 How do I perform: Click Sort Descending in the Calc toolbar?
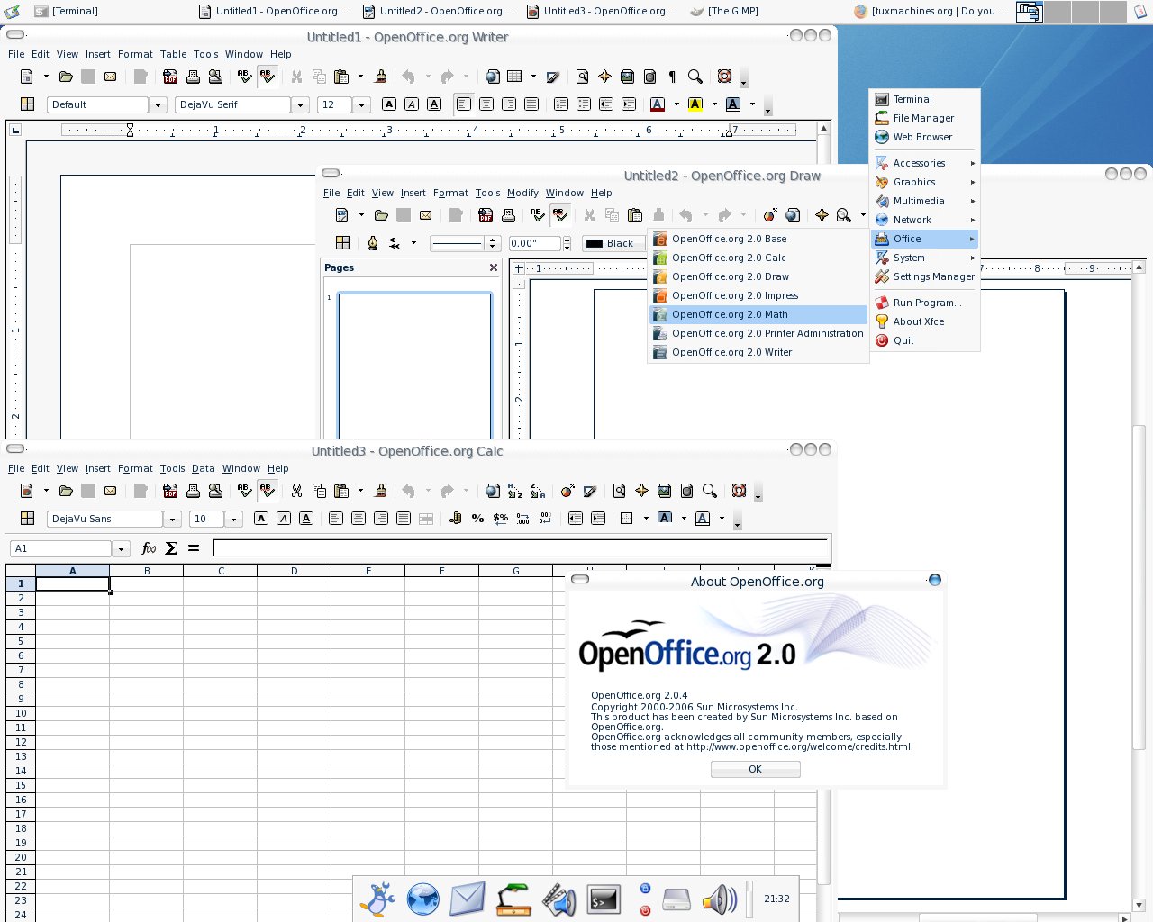tap(538, 491)
